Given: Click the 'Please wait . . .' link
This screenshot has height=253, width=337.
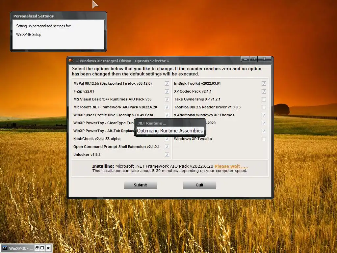Looking at the screenshot, I should (x=231, y=166).
